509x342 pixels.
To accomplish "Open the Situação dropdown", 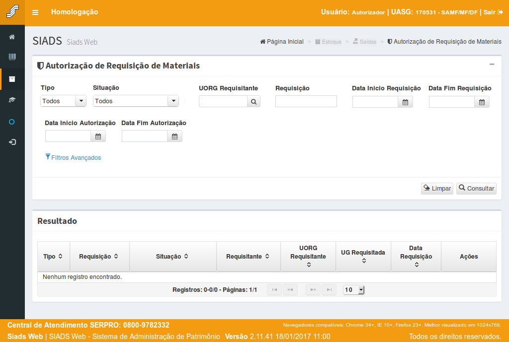I will (136, 101).
